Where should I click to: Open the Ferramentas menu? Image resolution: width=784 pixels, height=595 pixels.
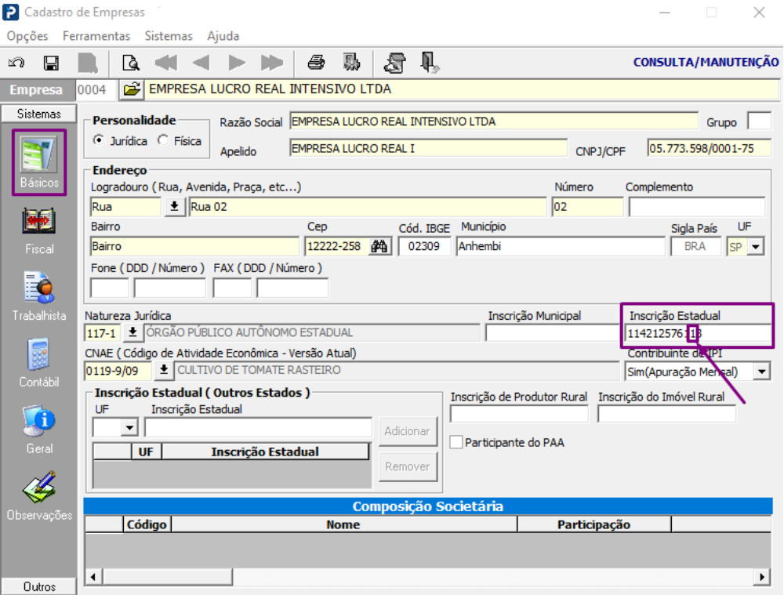(x=96, y=36)
